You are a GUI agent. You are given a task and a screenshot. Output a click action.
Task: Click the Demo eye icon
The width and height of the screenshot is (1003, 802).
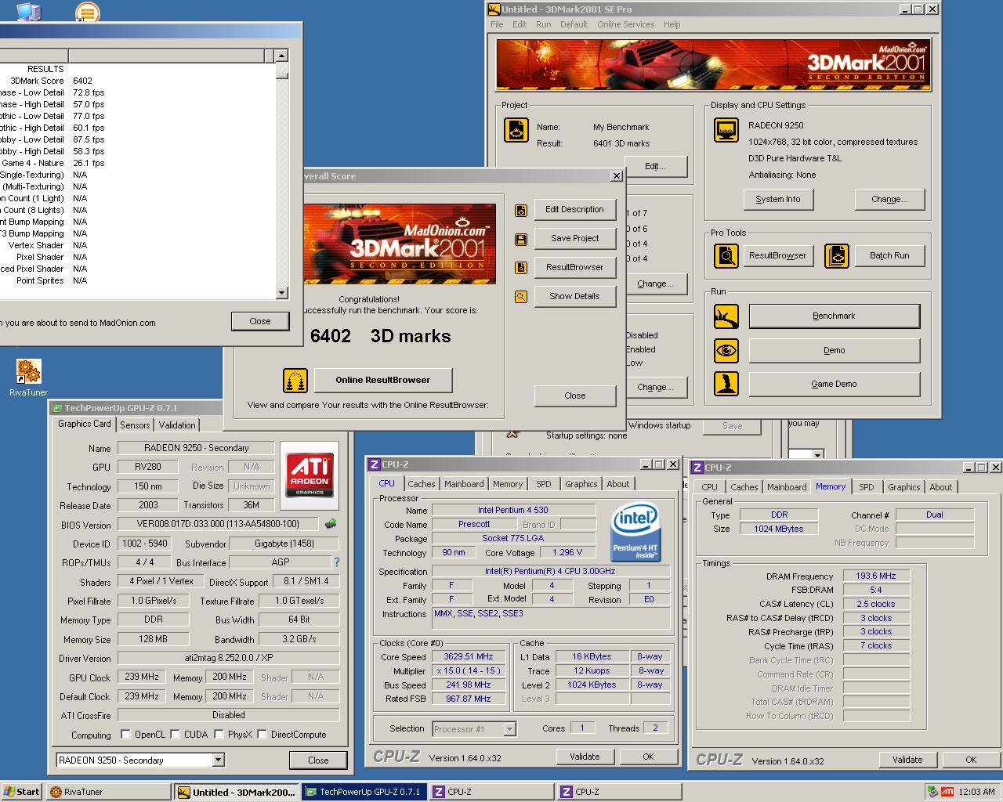(x=726, y=350)
